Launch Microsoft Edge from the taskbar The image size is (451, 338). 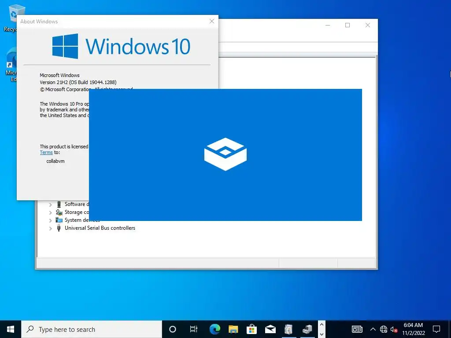[x=214, y=329]
